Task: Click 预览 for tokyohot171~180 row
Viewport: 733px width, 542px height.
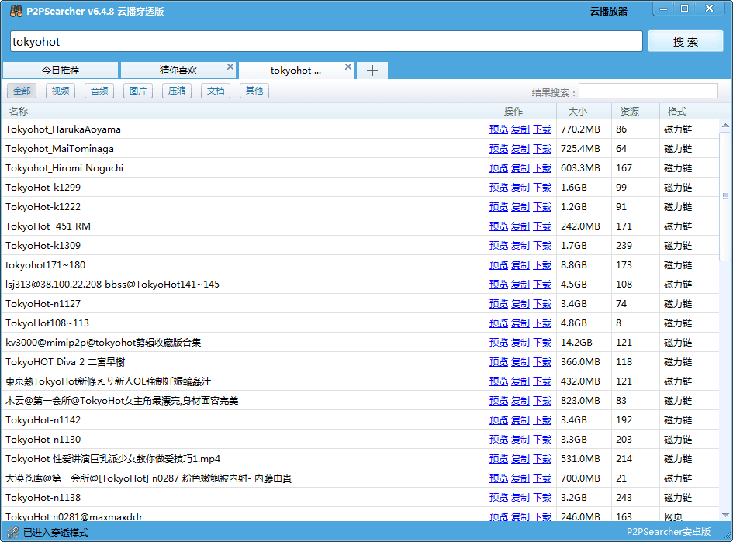Action: point(498,265)
